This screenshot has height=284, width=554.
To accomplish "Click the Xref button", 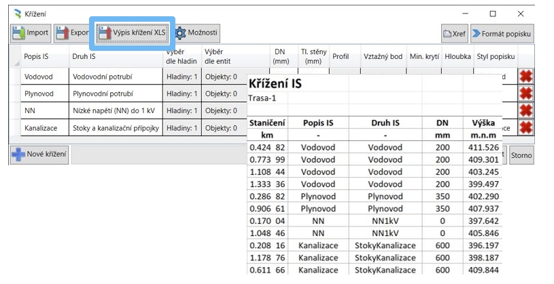I will 454,33.
